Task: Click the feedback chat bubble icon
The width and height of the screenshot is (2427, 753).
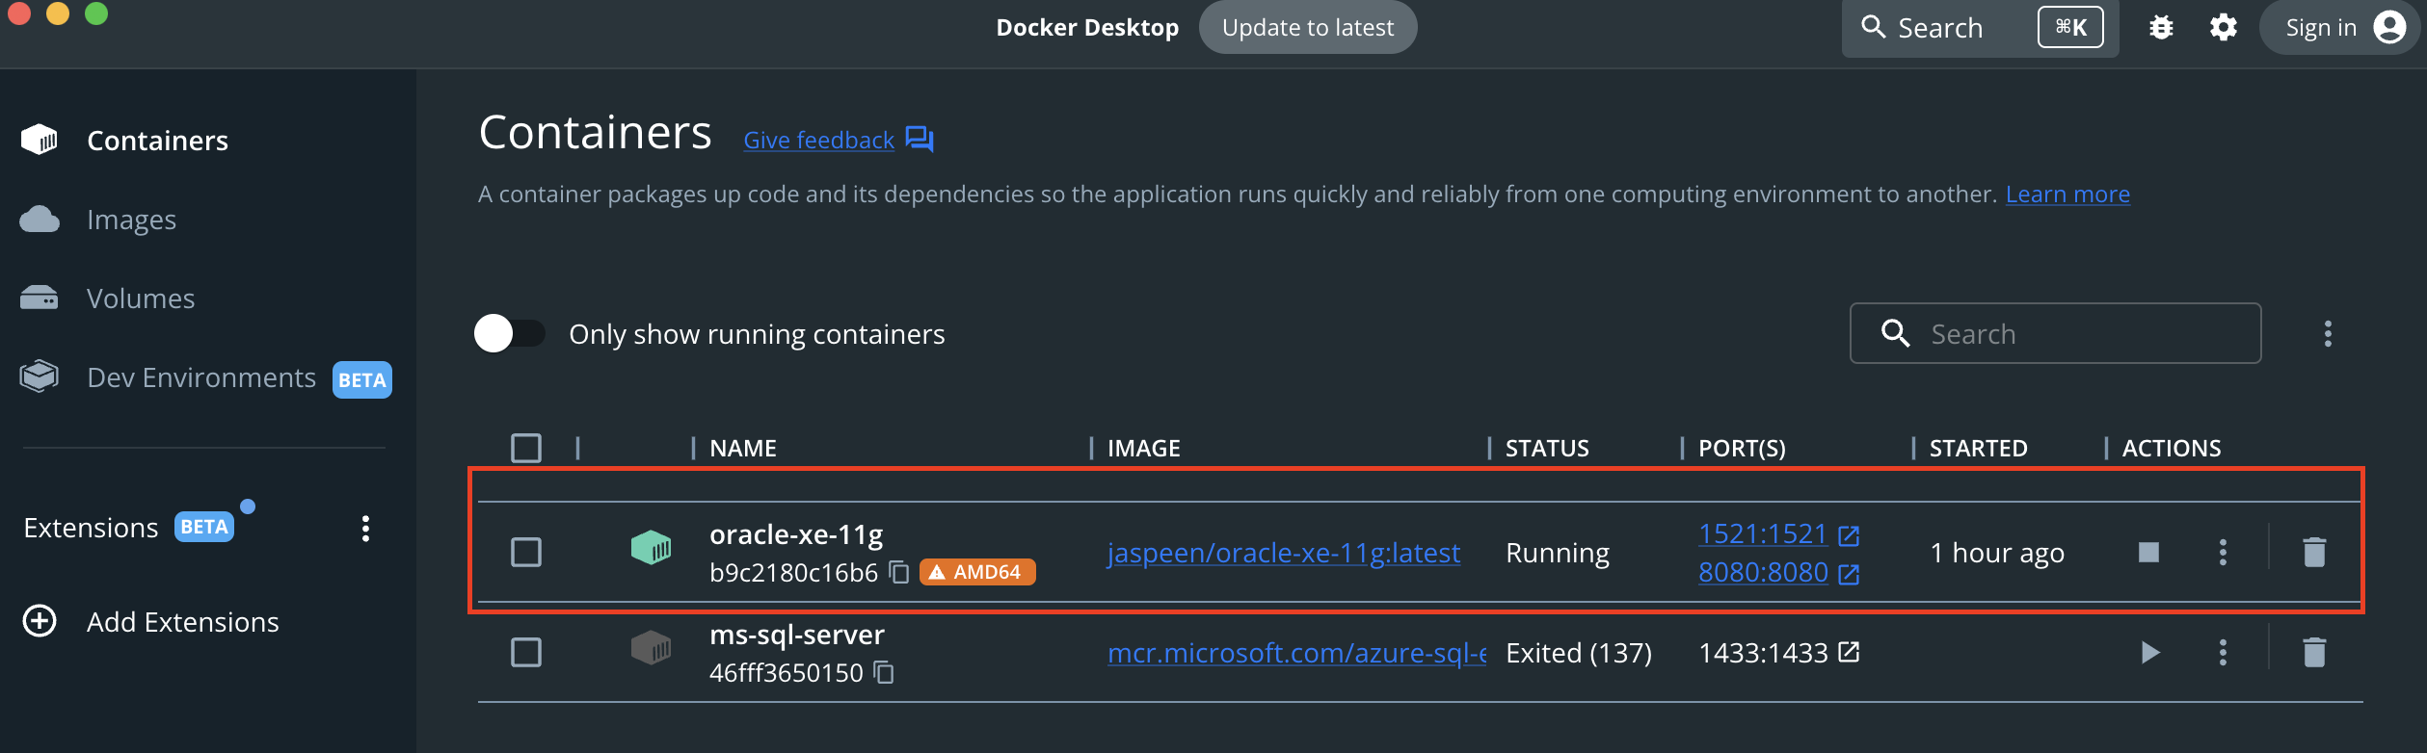Action: (920, 140)
